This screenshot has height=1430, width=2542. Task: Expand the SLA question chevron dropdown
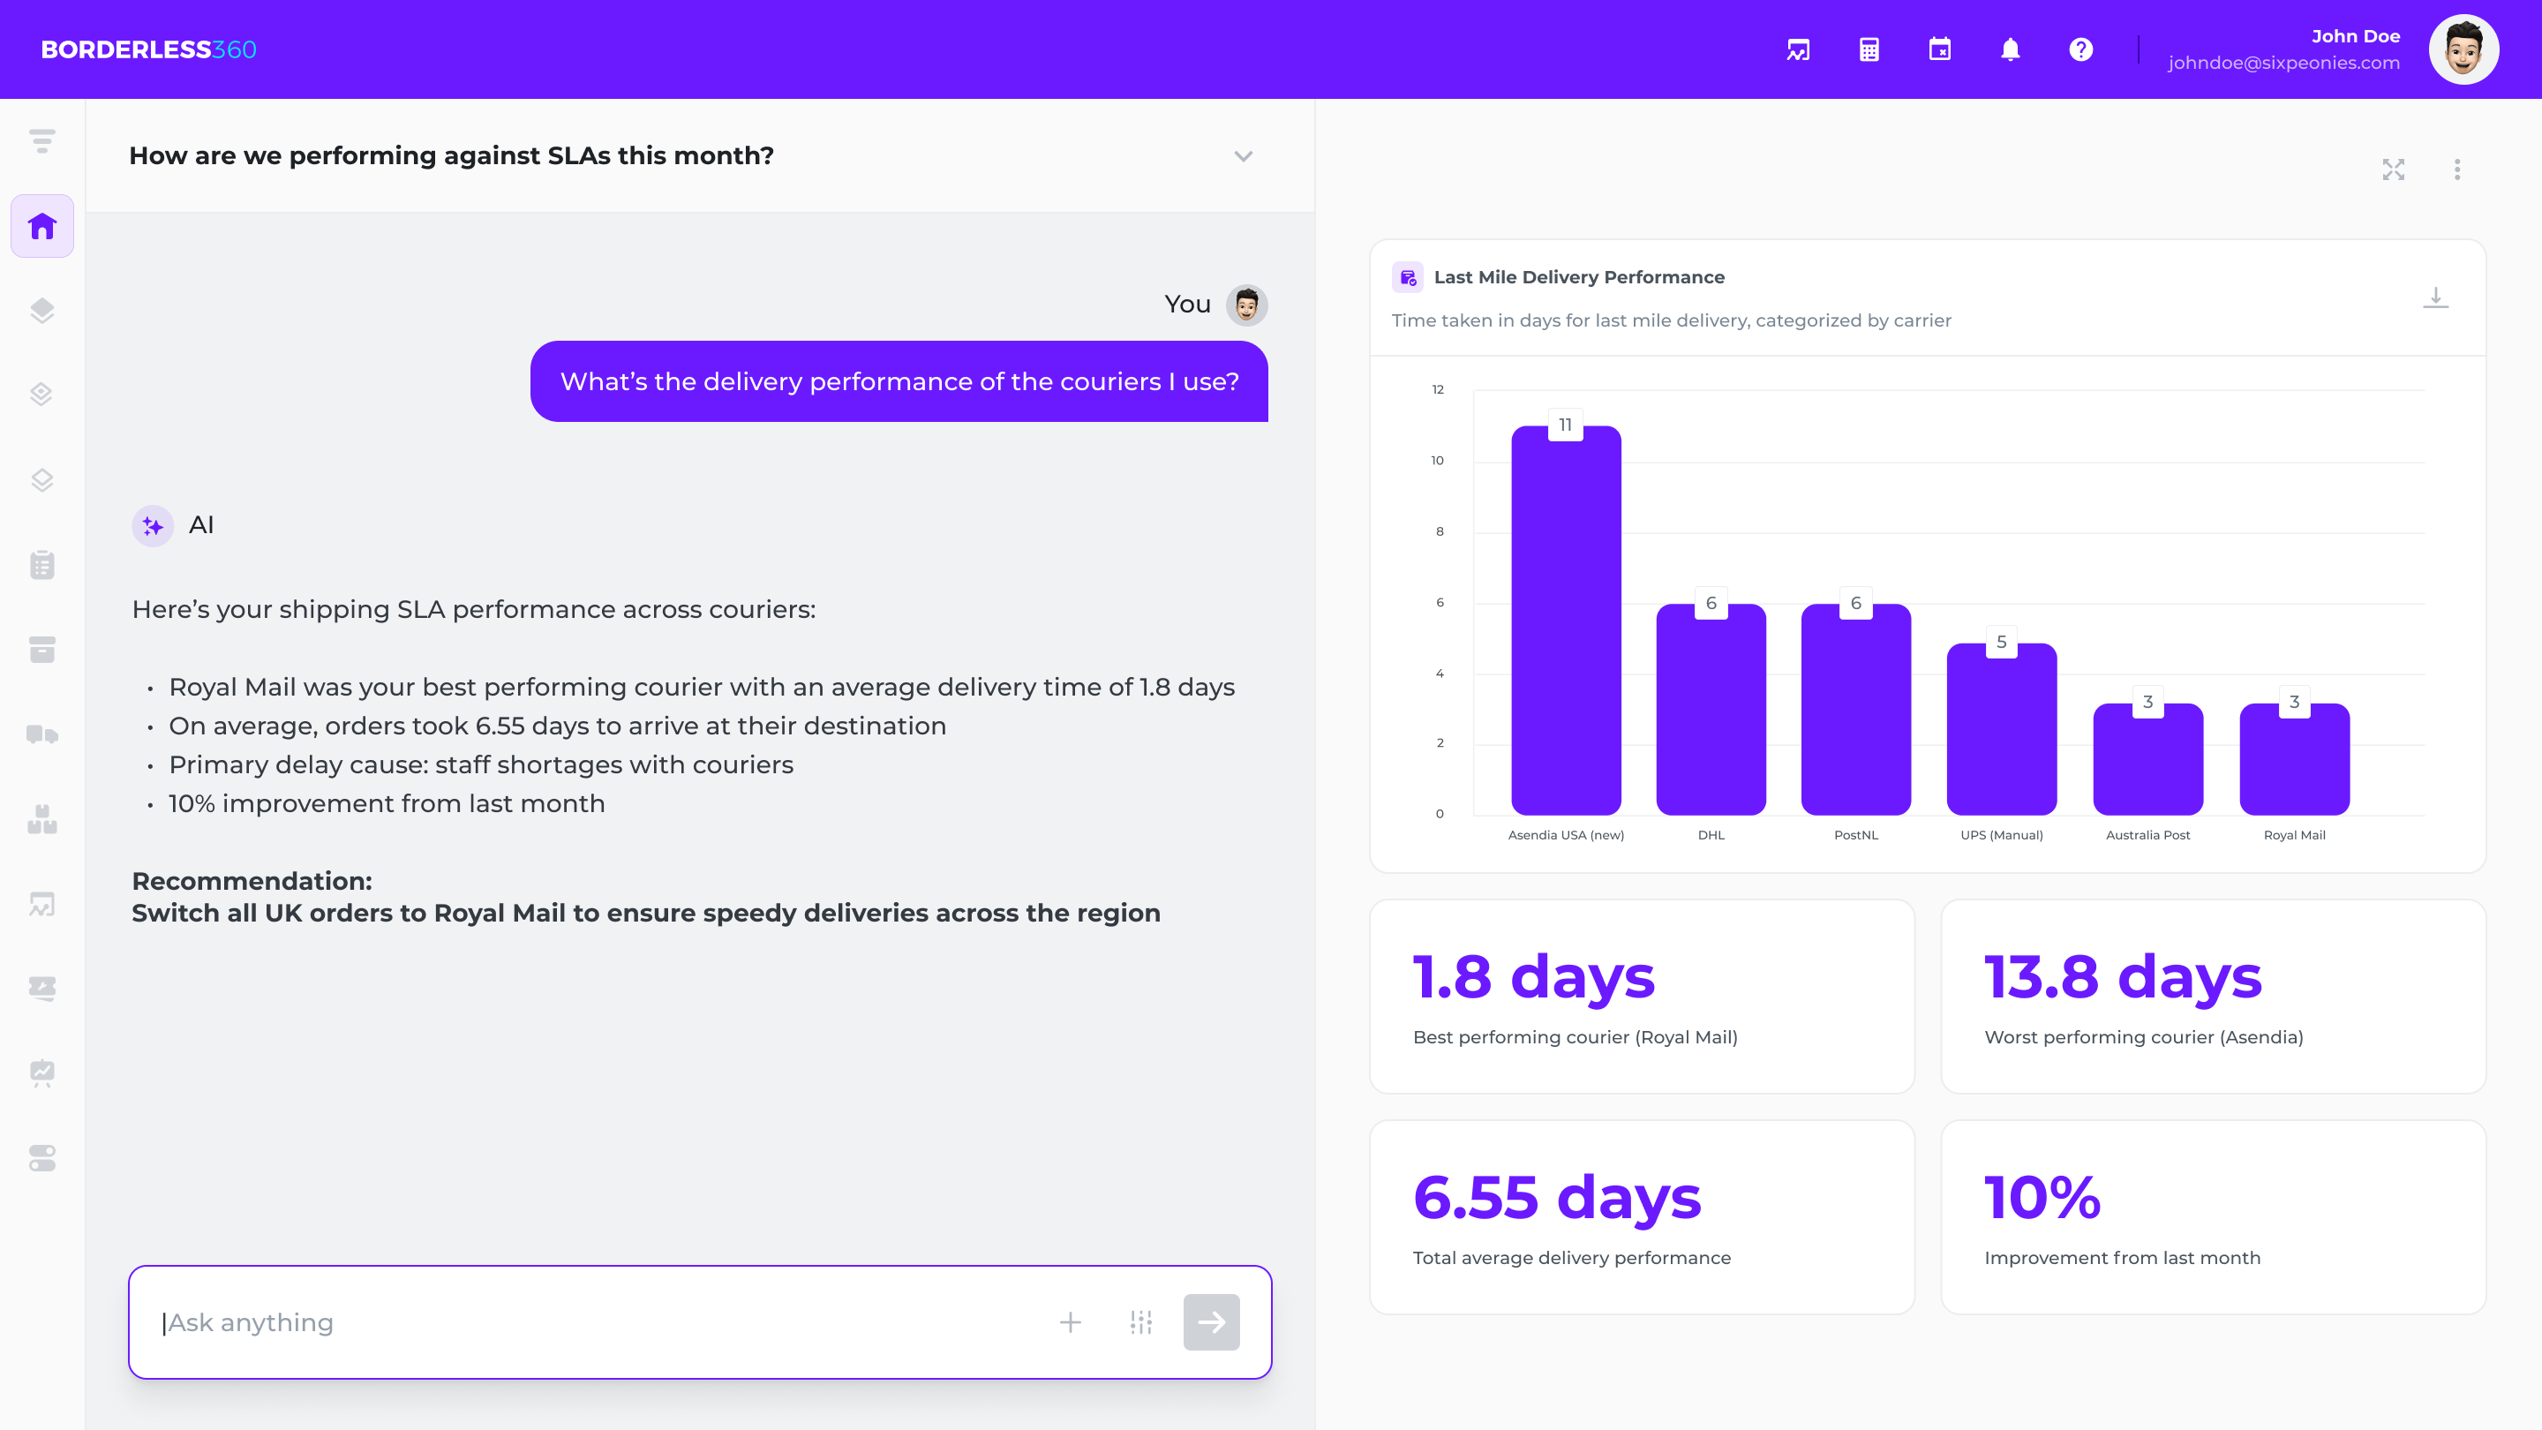1244,156
